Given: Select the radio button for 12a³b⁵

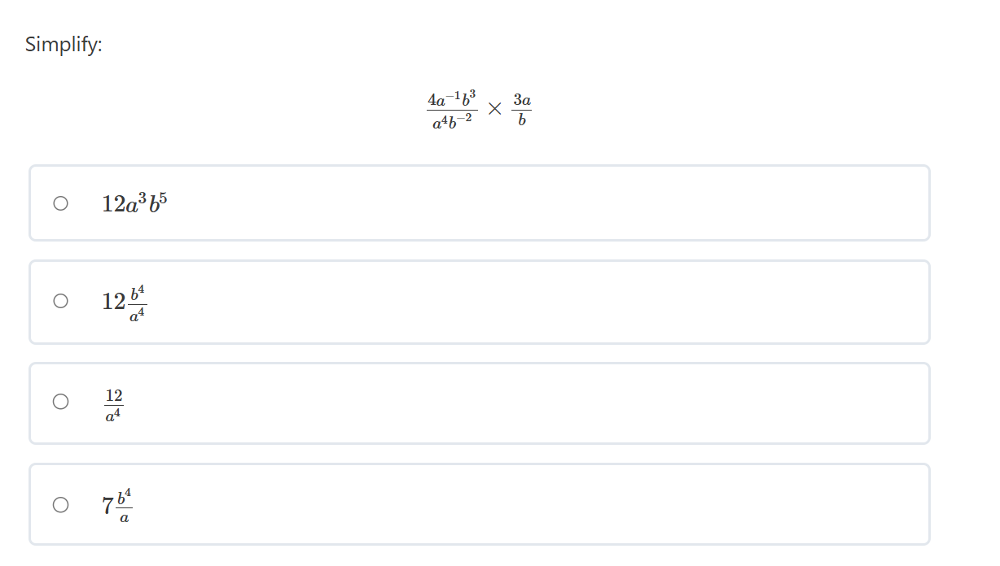Looking at the screenshot, I should click(59, 203).
